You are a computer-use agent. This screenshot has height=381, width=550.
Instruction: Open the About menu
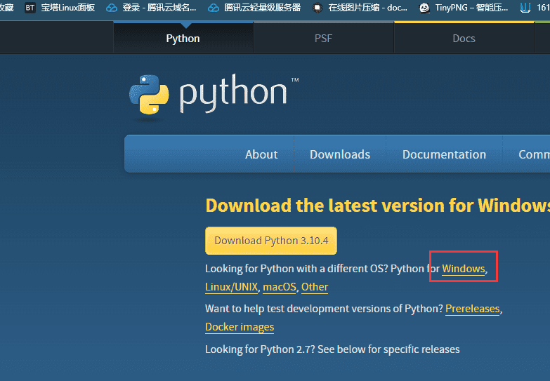(261, 154)
